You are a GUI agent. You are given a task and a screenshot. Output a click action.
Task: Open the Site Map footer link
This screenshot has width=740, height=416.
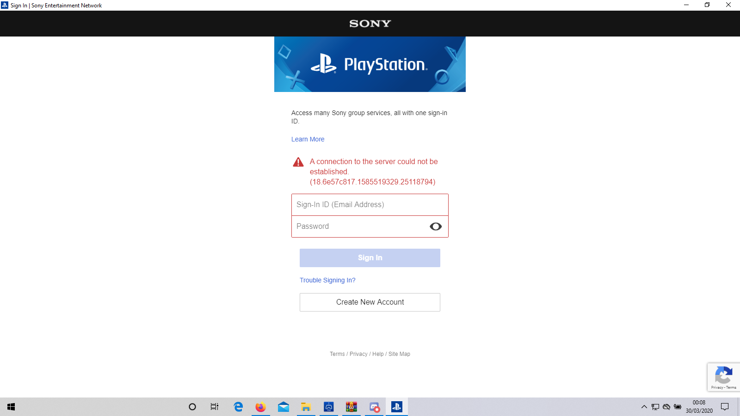399,354
